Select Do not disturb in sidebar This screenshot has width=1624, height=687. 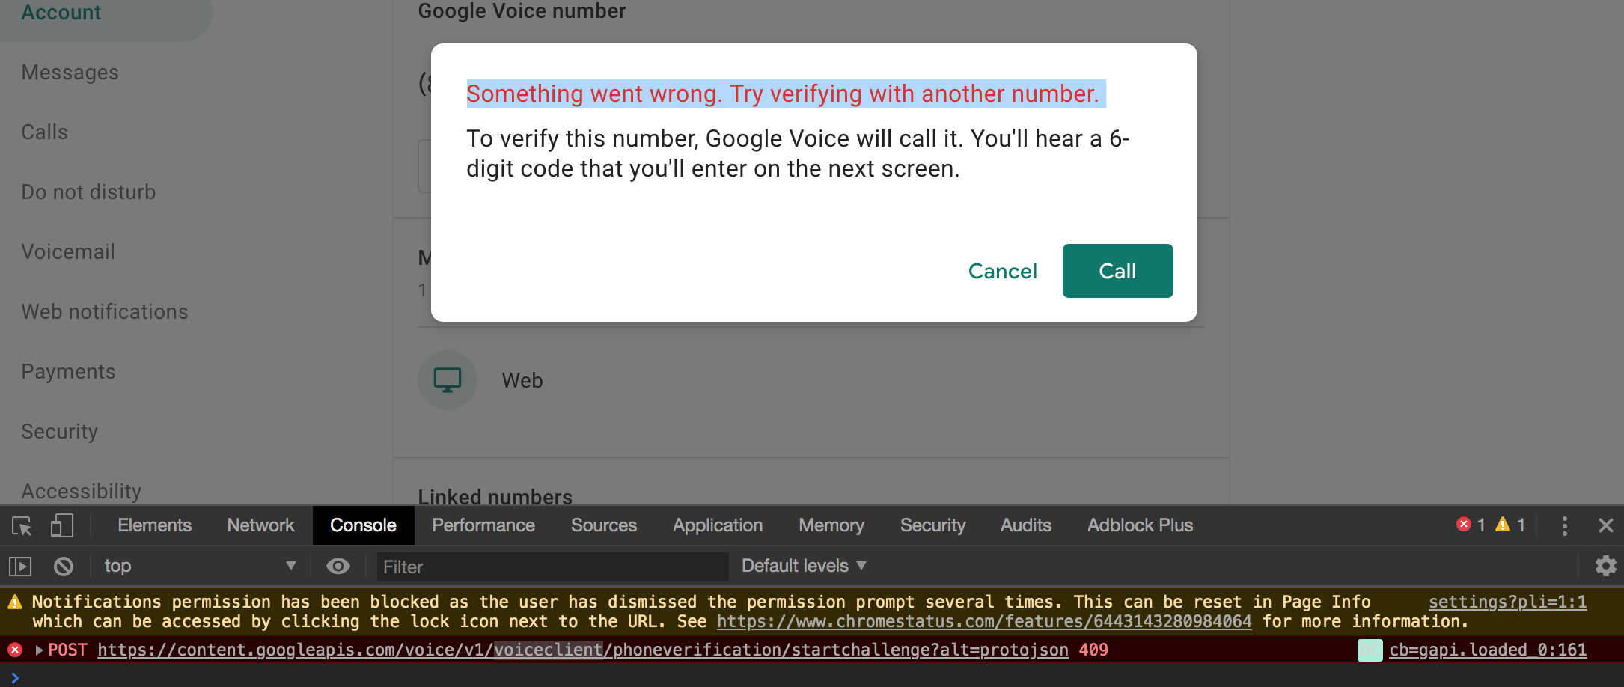(88, 192)
